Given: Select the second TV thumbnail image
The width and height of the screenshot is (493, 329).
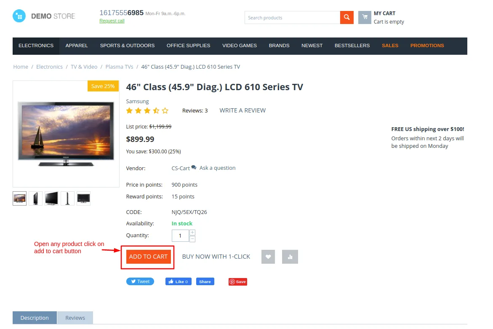Looking at the screenshot, I should coord(35,198).
